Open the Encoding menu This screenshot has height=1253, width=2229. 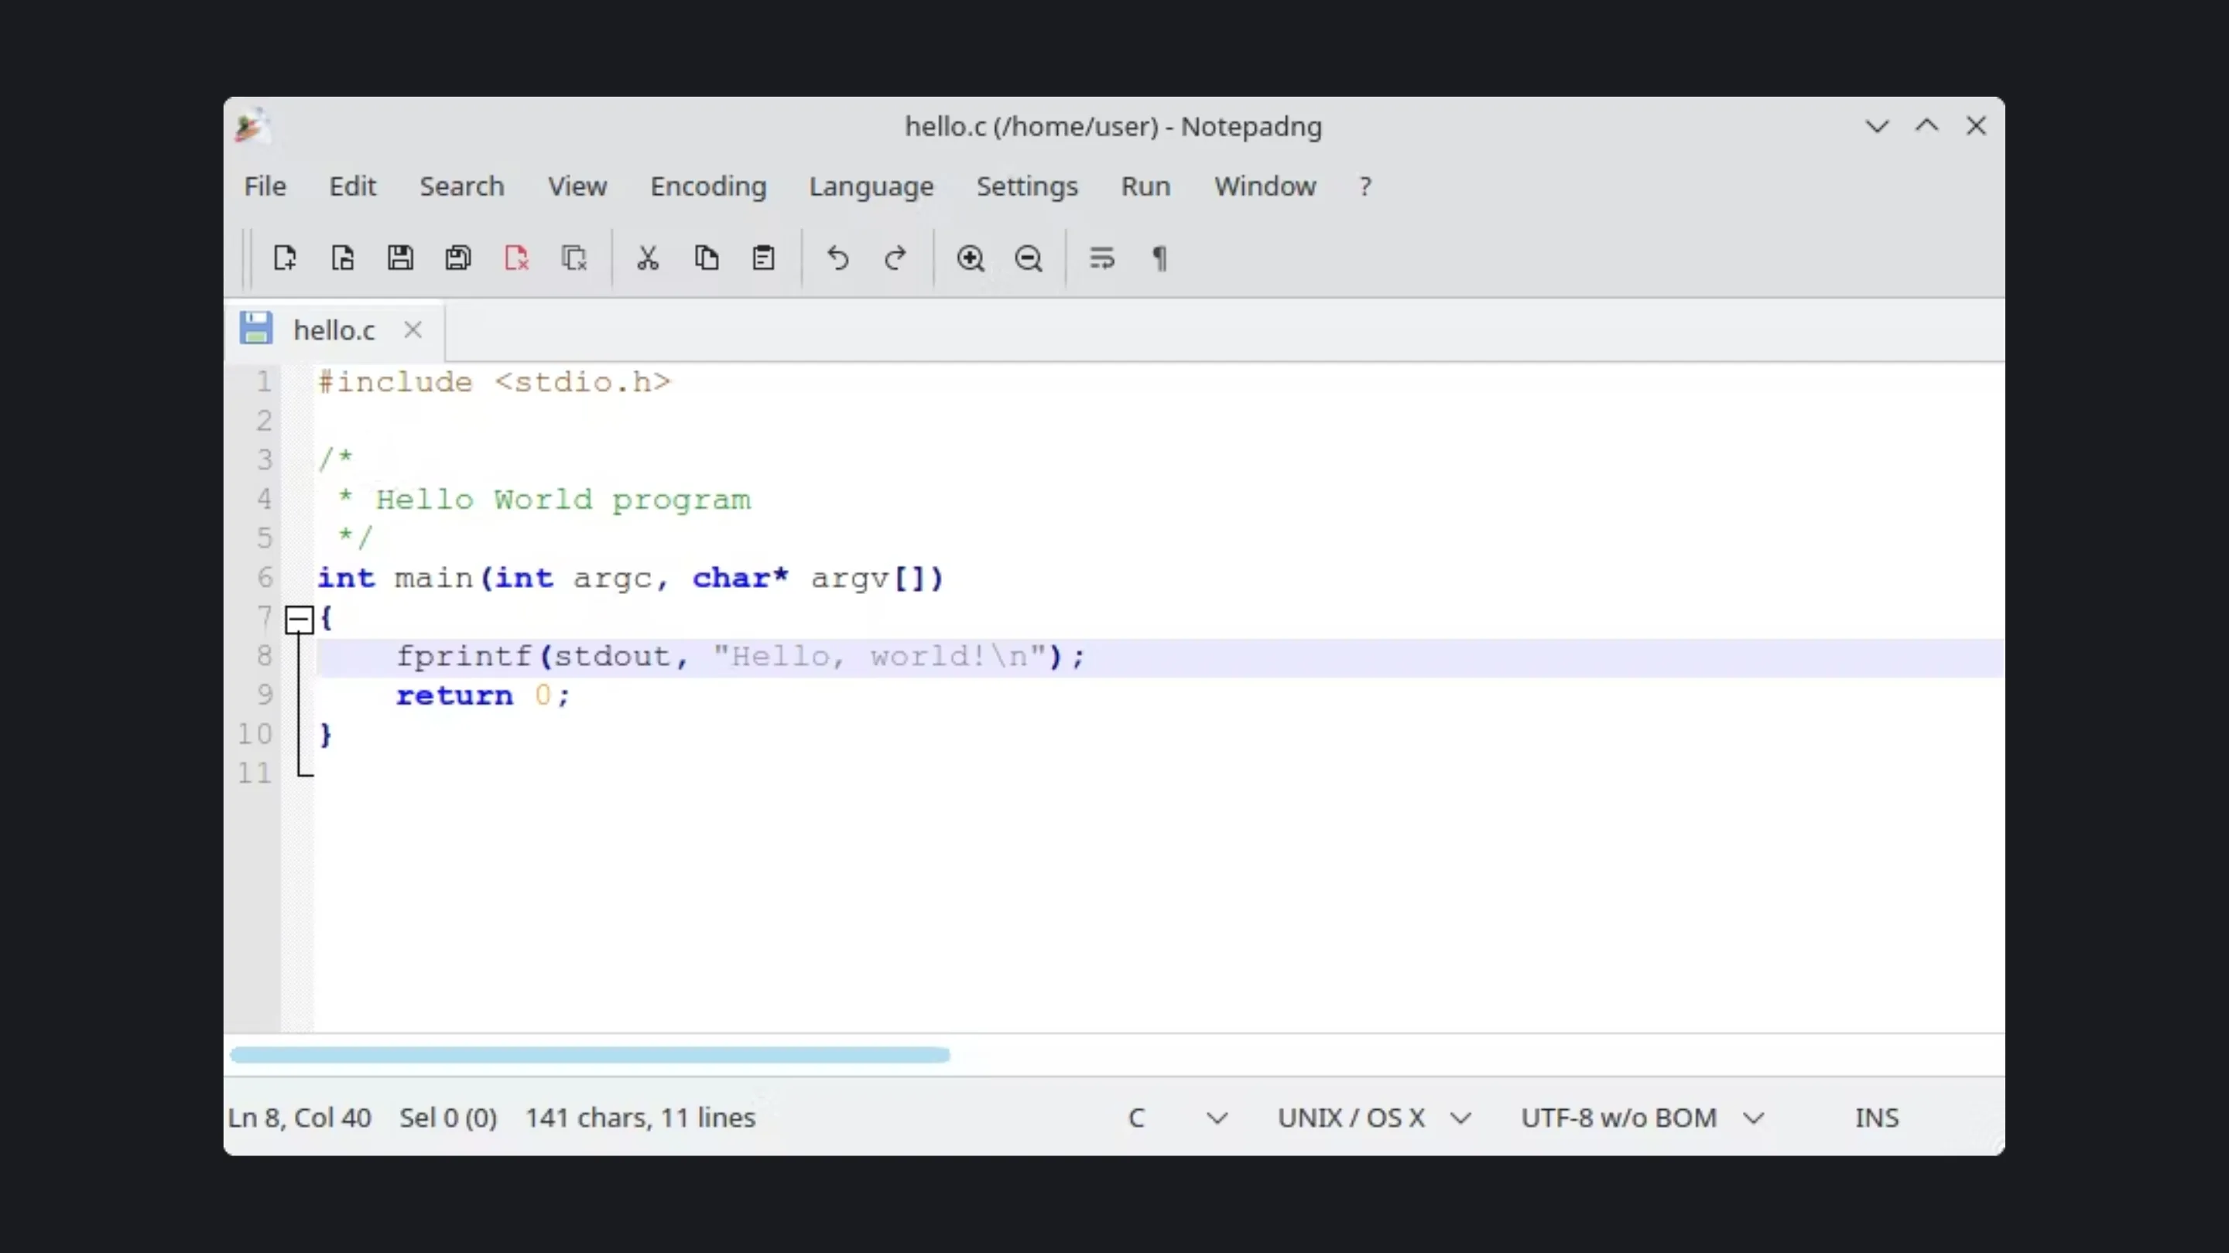click(x=709, y=186)
